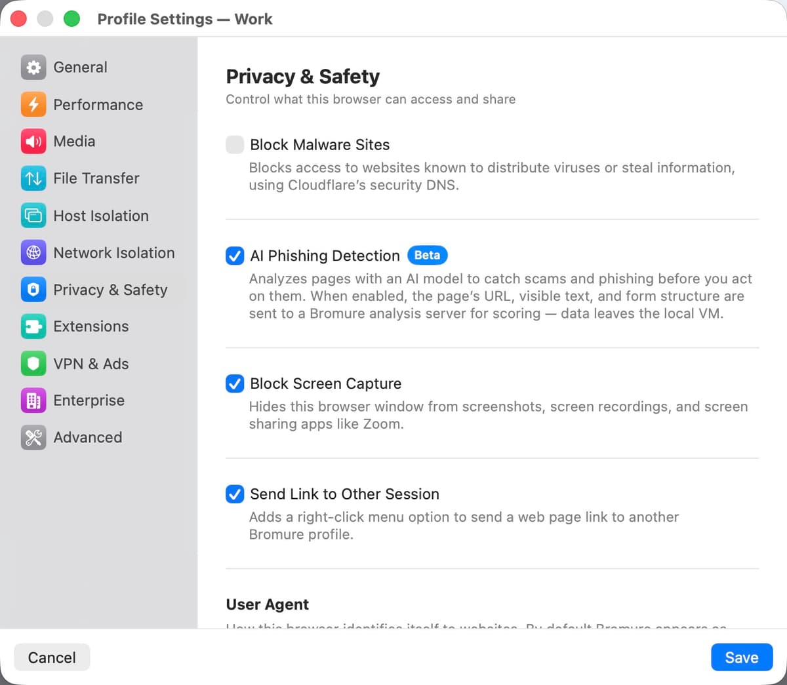The width and height of the screenshot is (787, 685).
Task: Close the Profile Settings window
Action: (18, 19)
